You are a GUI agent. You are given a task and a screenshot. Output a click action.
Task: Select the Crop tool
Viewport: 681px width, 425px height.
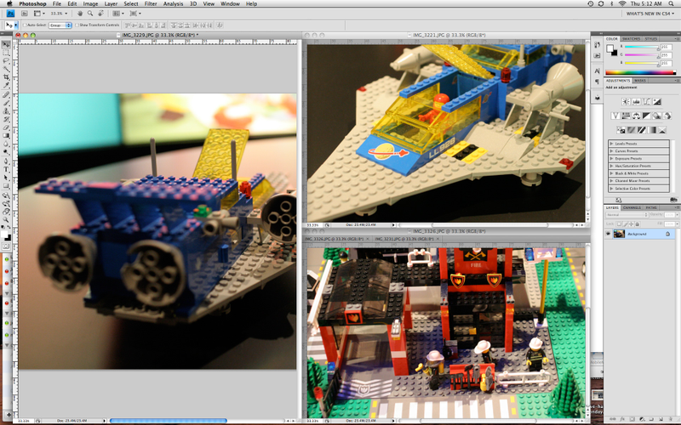6,77
